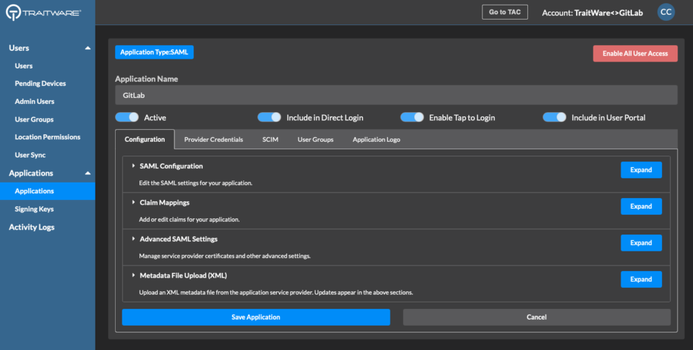Open the SCIM tab
The width and height of the screenshot is (693, 350).
click(x=270, y=139)
